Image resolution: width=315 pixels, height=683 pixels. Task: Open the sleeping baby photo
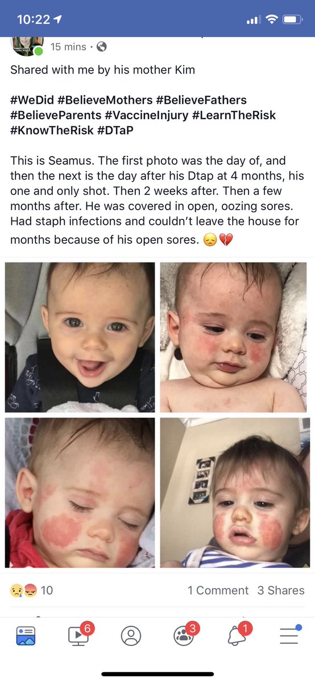[80, 493]
